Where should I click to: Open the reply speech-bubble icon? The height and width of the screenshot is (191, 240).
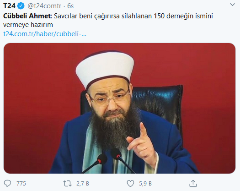pyautogui.click(x=7, y=183)
